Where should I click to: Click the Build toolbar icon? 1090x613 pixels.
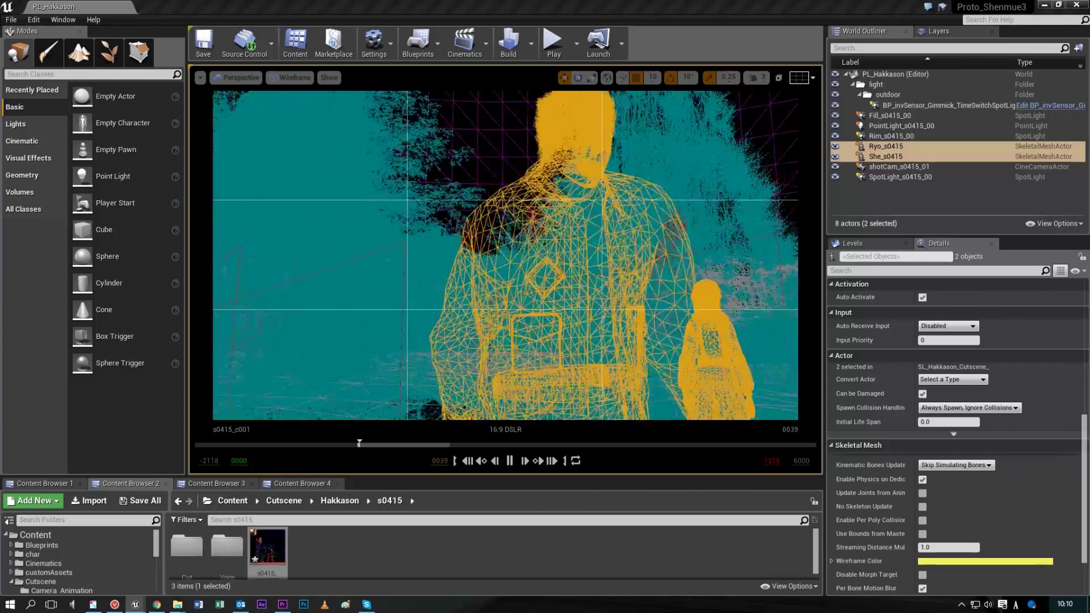[508, 44]
